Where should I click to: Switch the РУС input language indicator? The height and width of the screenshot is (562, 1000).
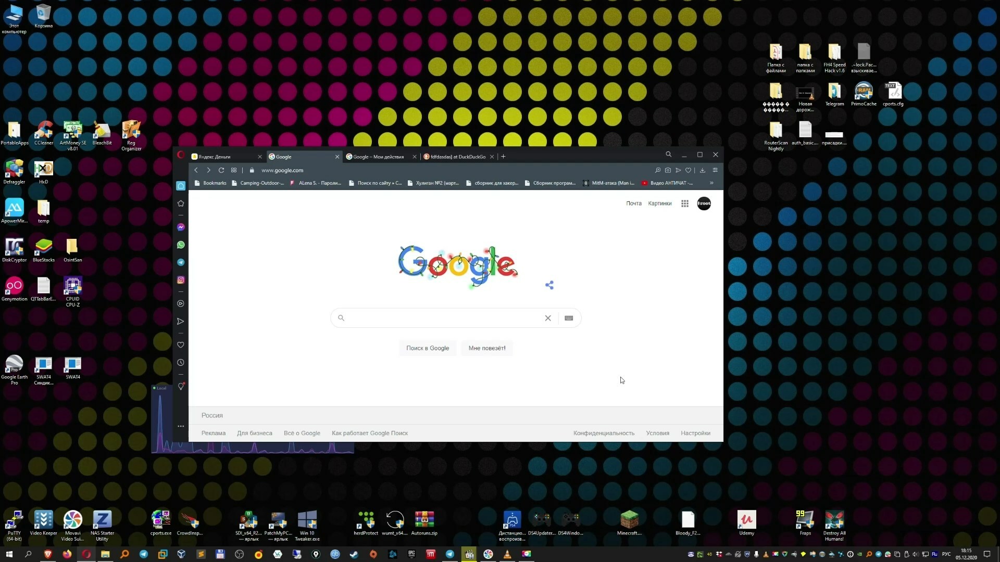pyautogui.click(x=946, y=554)
